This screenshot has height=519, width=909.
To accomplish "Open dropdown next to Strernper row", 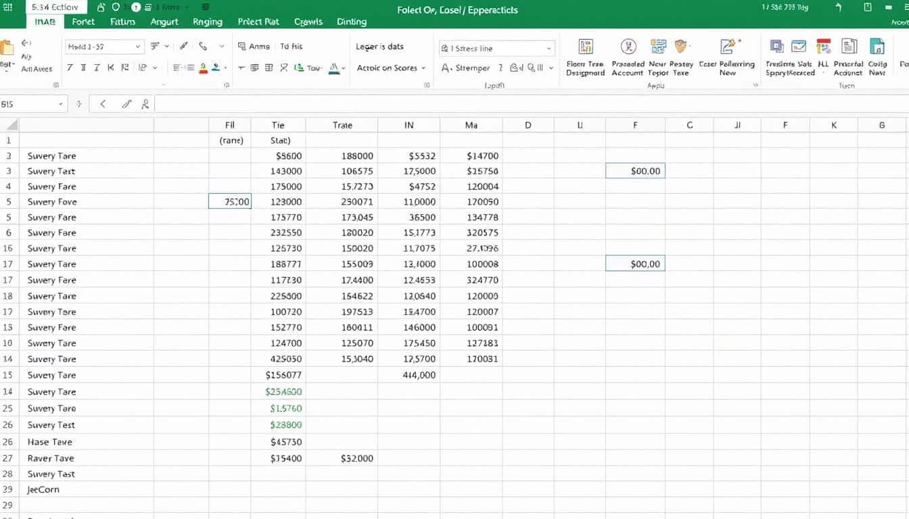I will [x=551, y=68].
